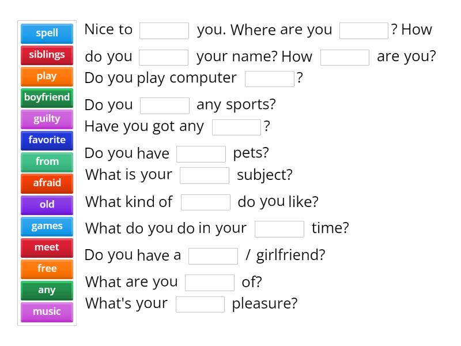Click the blank in 'What is your ___ subject?'

tap(206, 174)
